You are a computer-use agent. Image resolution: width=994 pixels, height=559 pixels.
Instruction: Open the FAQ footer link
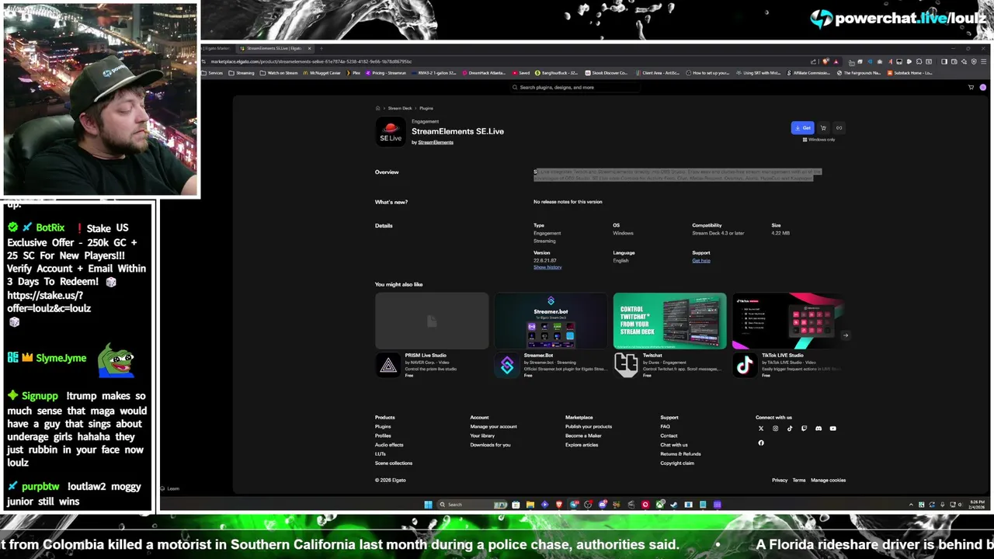coord(665,426)
